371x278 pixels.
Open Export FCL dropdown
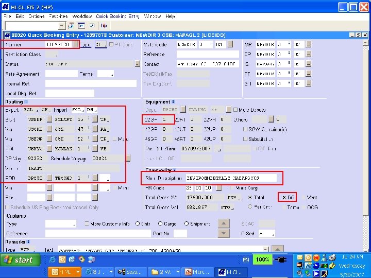(x=36, y=110)
